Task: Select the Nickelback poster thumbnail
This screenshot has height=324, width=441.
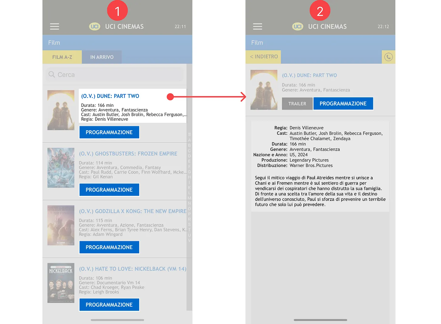Action: [61, 283]
